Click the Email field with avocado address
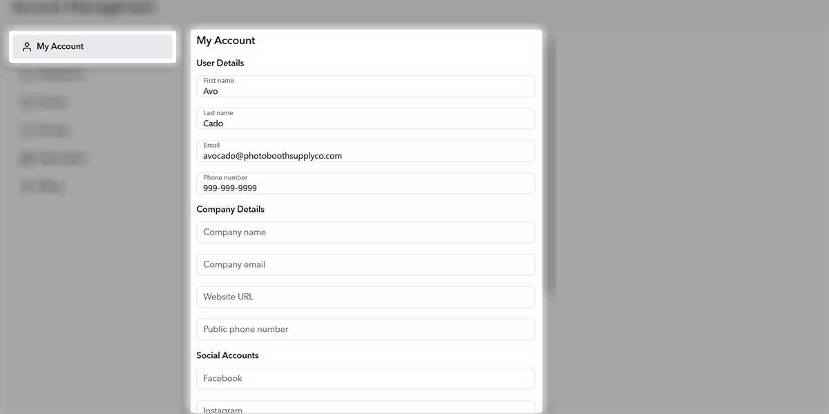 click(365, 151)
